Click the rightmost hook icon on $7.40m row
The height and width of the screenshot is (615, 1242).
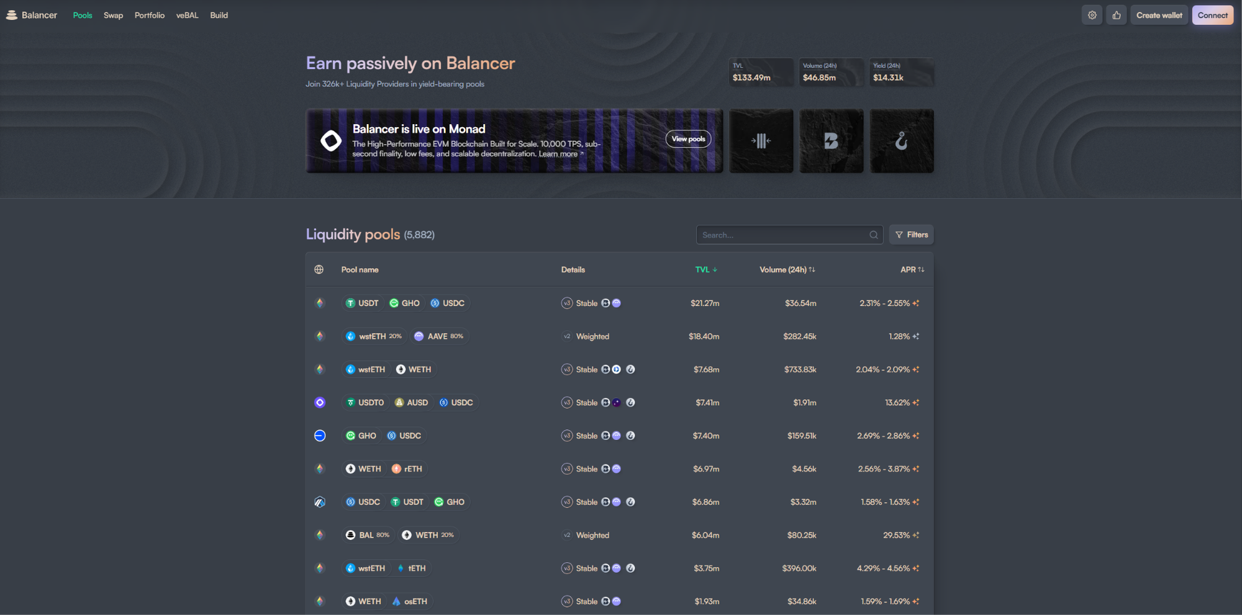tap(630, 436)
